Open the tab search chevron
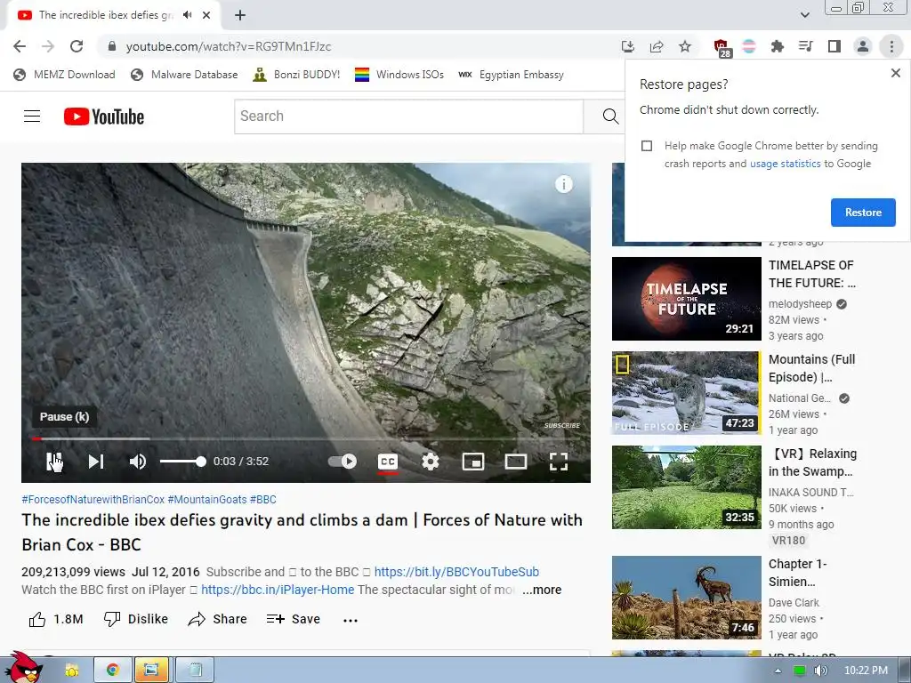Image resolution: width=911 pixels, height=683 pixels. [804, 15]
